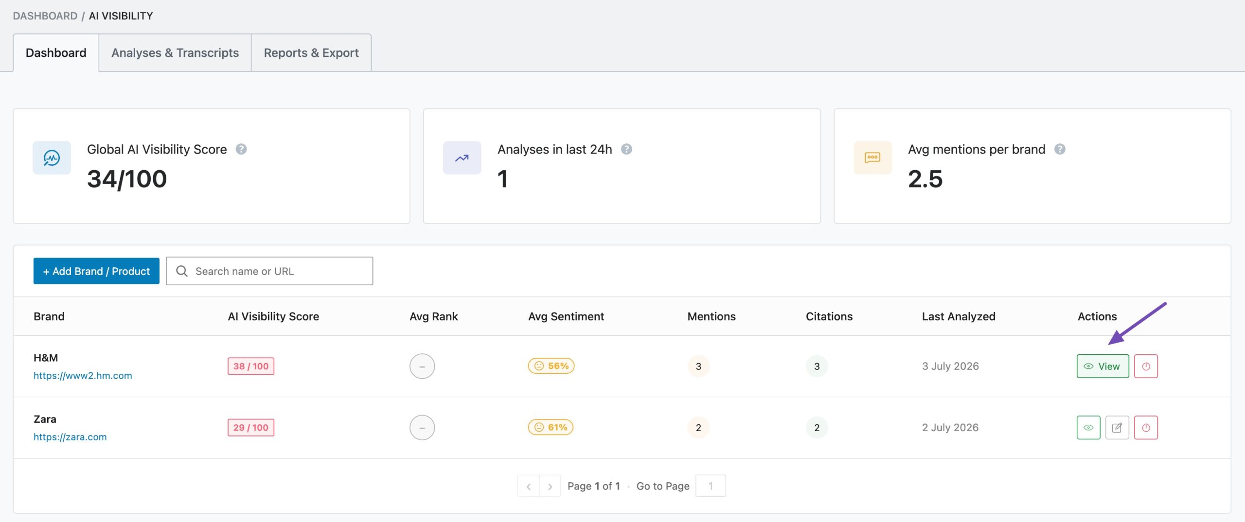The width and height of the screenshot is (1245, 522).
Task: Go to previous page arrow
Action: click(528, 486)
